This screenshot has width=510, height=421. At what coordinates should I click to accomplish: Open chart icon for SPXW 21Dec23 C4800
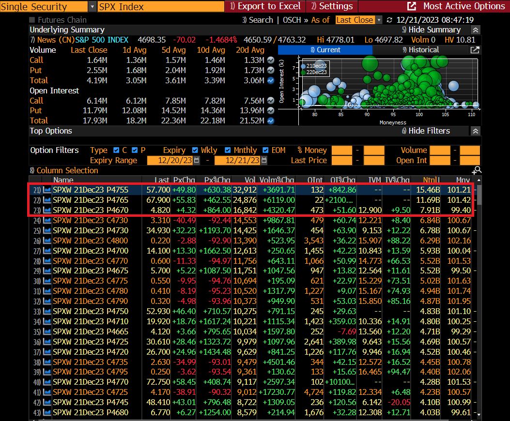(47, 241)
